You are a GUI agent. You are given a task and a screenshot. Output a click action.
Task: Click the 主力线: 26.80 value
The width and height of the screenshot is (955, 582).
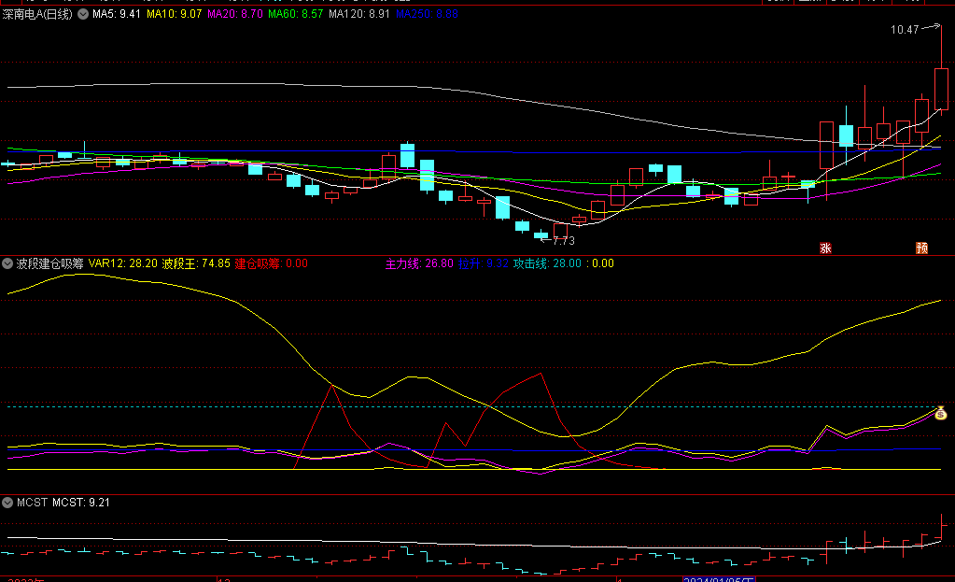419,263
